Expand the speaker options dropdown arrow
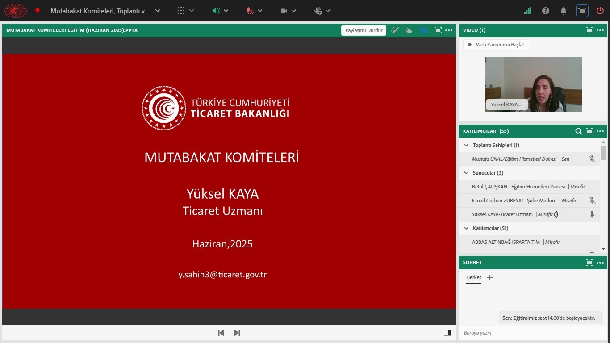 tap(226, 11)
